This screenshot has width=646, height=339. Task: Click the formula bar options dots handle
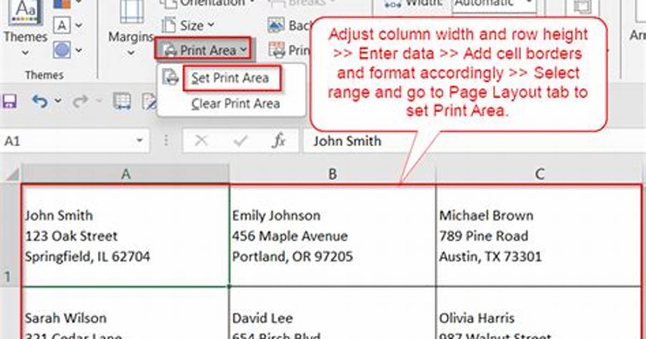tap(166, 141)
